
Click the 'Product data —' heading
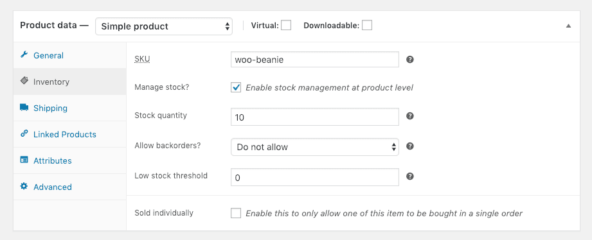click(x=55, y=26)
